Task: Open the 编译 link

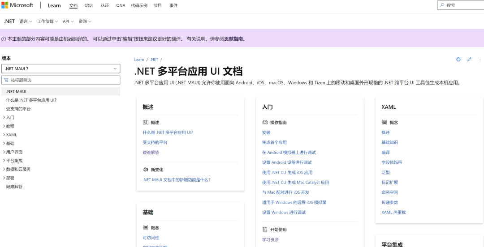Action: (x=385, y=152)
